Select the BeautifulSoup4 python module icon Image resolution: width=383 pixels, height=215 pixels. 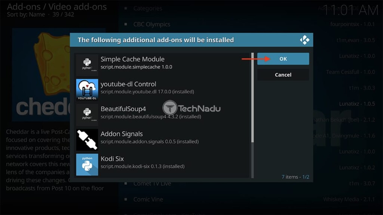87,115
